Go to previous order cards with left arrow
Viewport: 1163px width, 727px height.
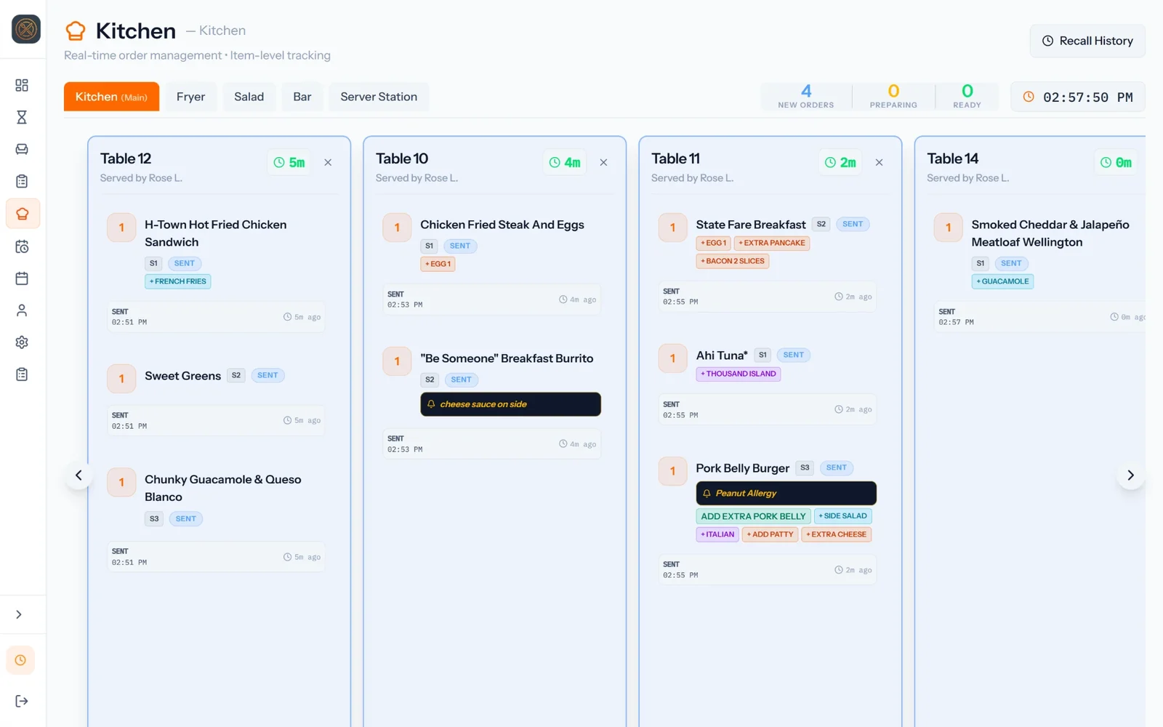(x=79, y=475)
